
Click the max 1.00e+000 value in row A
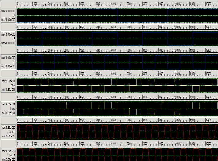(8, 11)
